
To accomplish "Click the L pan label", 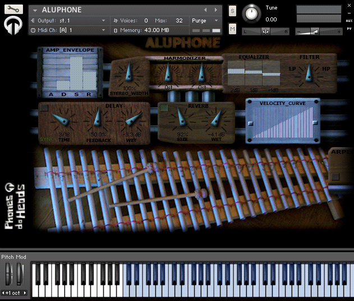I will tap(245, 32).
